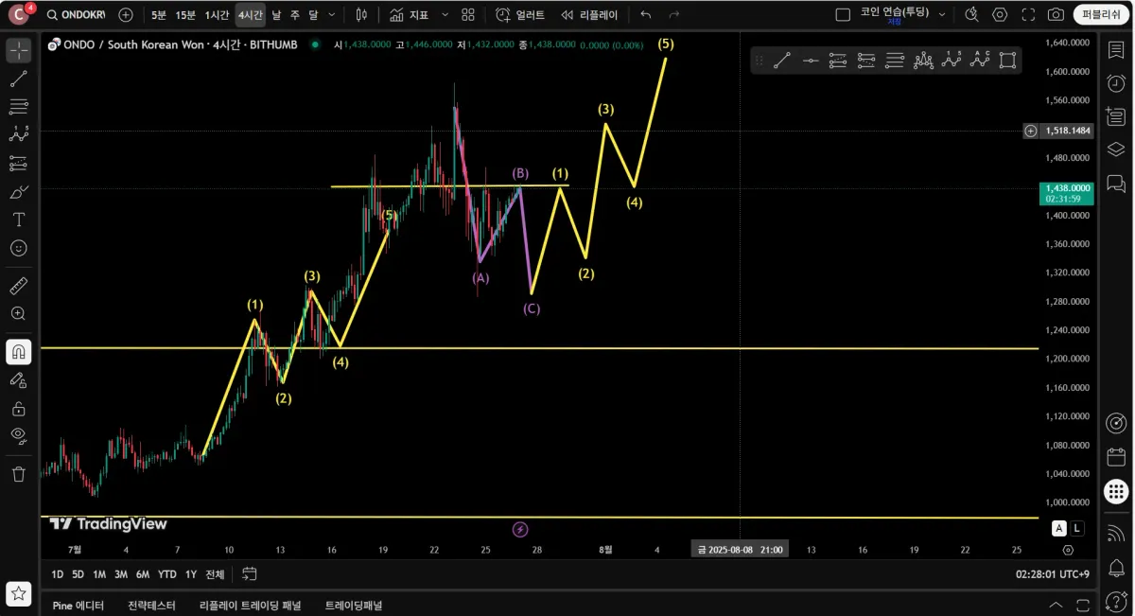
Task: Hide all drawings with eye icon
Action: pyautogui.click(x=18, y=435)
